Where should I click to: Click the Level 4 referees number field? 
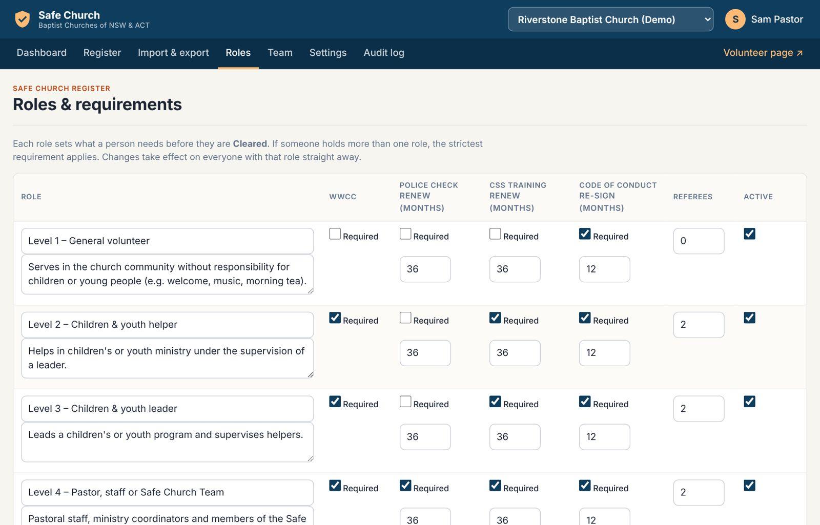coord(699,492)
